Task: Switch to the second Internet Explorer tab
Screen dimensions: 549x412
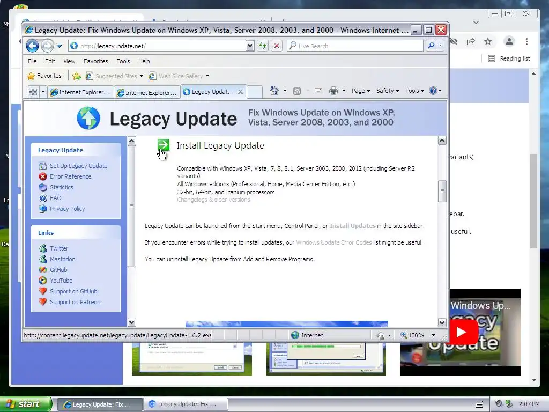Action: point(147,92)
